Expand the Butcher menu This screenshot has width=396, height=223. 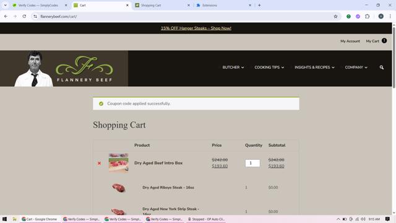[233, 68]
